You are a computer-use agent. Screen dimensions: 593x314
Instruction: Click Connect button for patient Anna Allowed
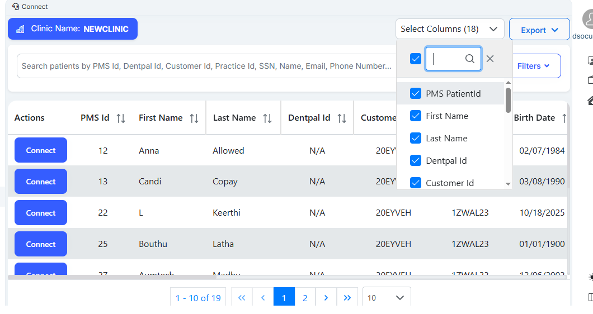pos(41,150)
